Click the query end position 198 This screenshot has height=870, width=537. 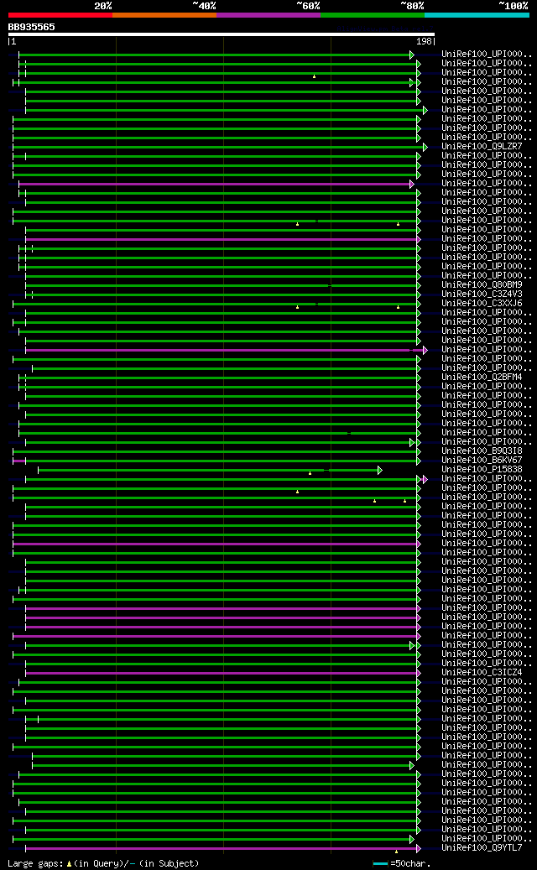[423, 42]
